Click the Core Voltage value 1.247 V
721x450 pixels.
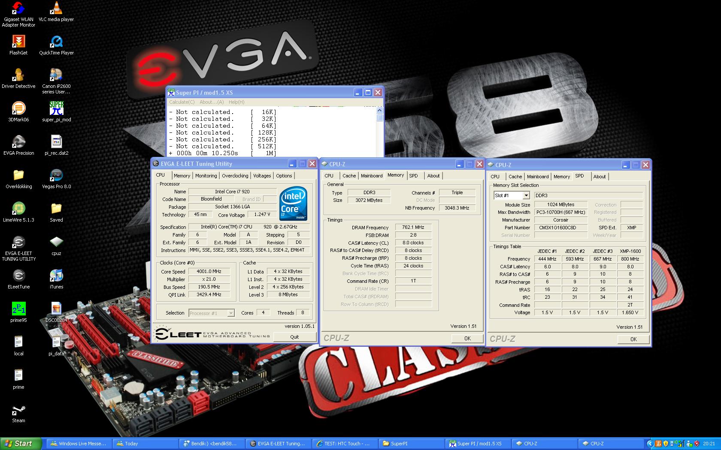point(262,214)
